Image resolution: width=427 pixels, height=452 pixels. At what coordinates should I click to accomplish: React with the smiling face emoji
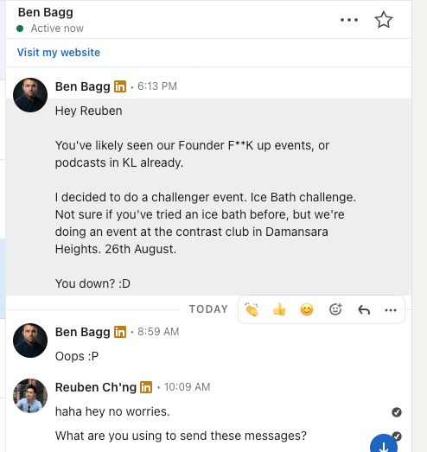pos(307,310)
